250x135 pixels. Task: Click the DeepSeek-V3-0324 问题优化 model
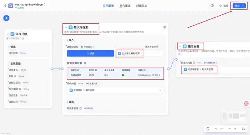coord(149,75)
